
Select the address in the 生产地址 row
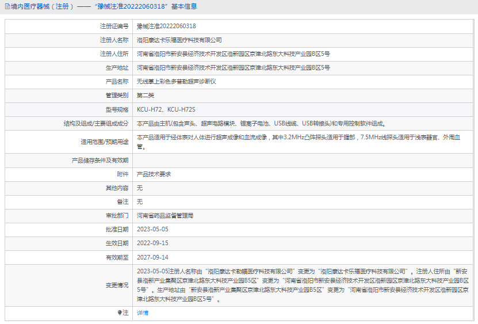point(233,68)
